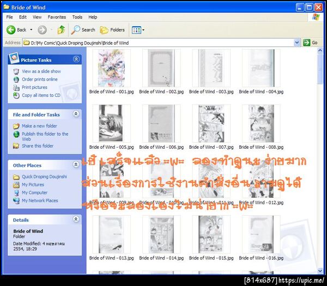Viewport: 327px width, 286px height.
Task: Click the Print pictures printer icon
Action: coord(16,87)
